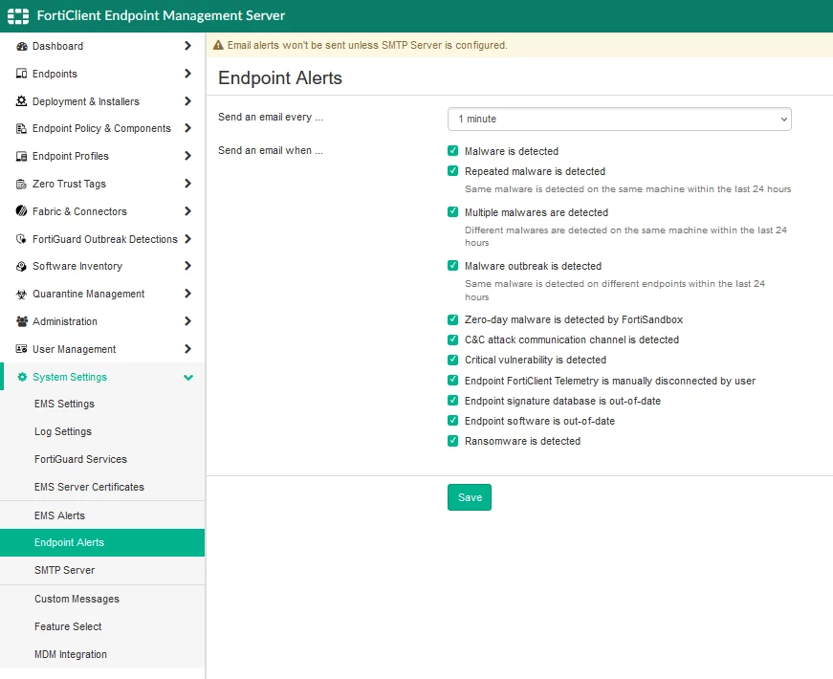Disable 'Ransomware is detected' checkbox
Screen dimensions: 833x679
452,441
